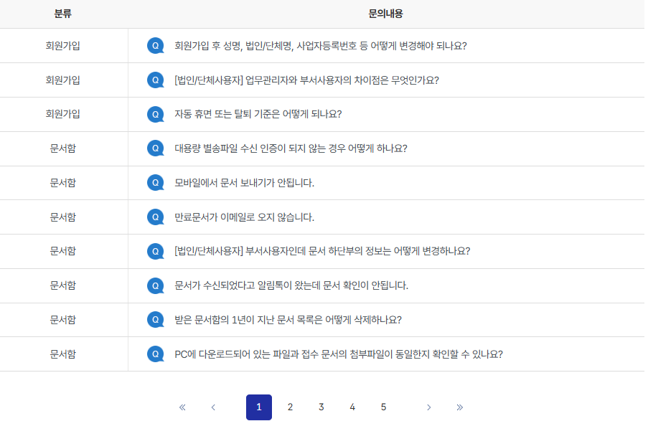This screenshot has height=421, width=648.
Task: Open question PC에 다운로드되어 있는 파일과 접수 문서
Action: [x=339, y=354]
